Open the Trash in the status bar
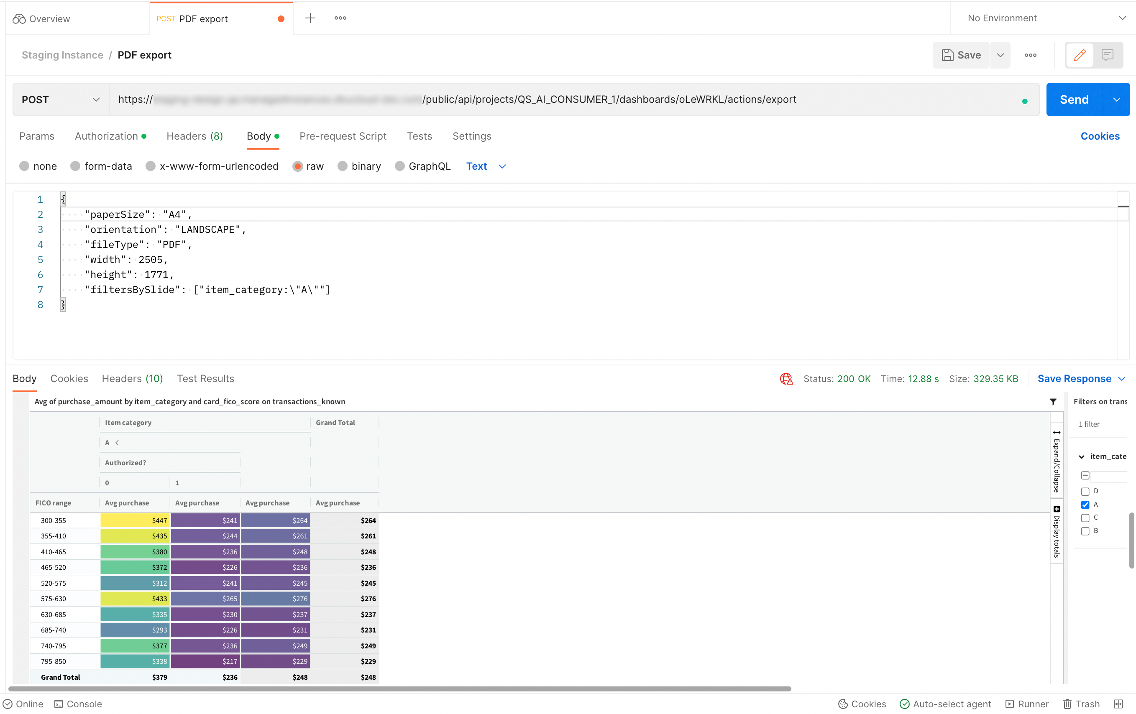This screenshot has height=714, width=1136. [x=1081, y=704]
